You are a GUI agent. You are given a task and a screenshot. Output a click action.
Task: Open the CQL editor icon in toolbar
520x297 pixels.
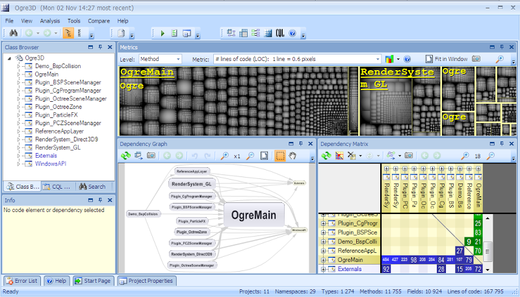tap(280, 33)
